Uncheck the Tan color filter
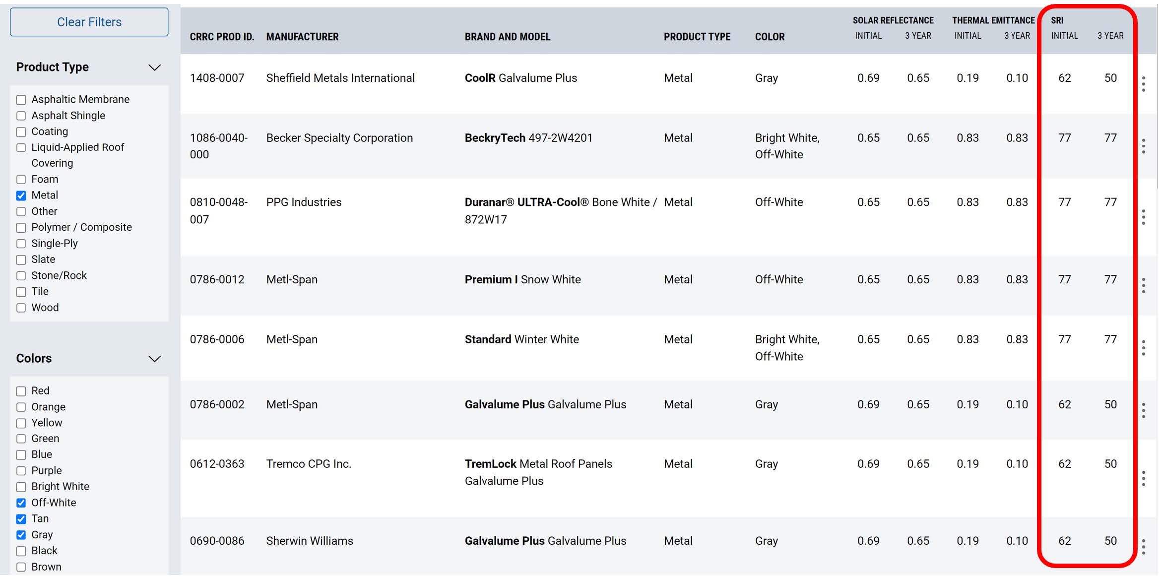The width and height of the screenshot is (1161, 579). tap(21, 519)
